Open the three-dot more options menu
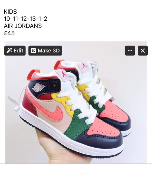The width and height of the screenshot is (152, 174). 130,51
